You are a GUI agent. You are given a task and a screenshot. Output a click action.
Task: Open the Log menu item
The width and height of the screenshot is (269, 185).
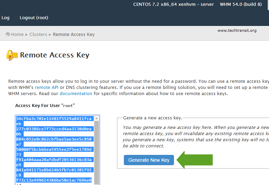coord(5,18)
